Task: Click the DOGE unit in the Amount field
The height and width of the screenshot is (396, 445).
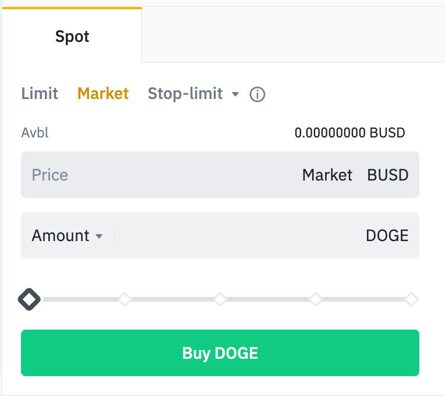Action: (x=387, y=236)
